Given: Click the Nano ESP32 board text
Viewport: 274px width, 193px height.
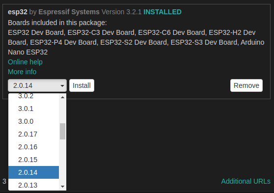Looking at the screenshot, I should point(28,52).
